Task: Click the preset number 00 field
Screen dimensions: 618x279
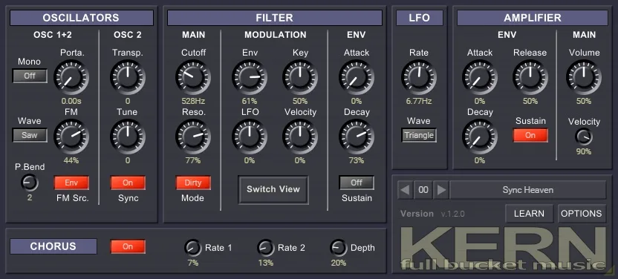Action: tap(423, 190)
